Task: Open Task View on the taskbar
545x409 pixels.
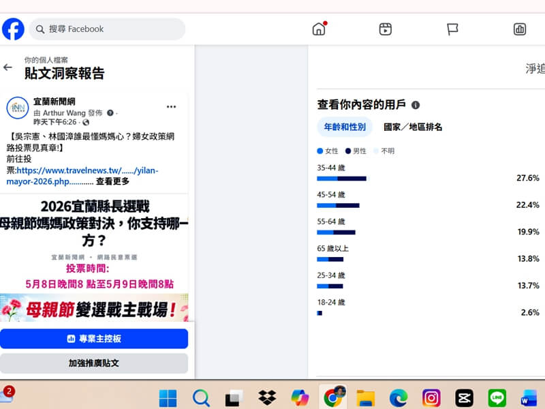Action: 234,398
